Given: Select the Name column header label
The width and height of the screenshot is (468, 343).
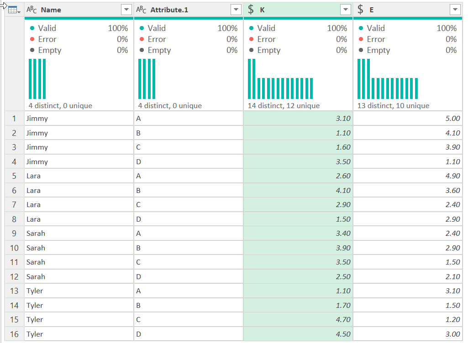Looking at the screenshot, I should pyautogui.click(x=51, y=10).
